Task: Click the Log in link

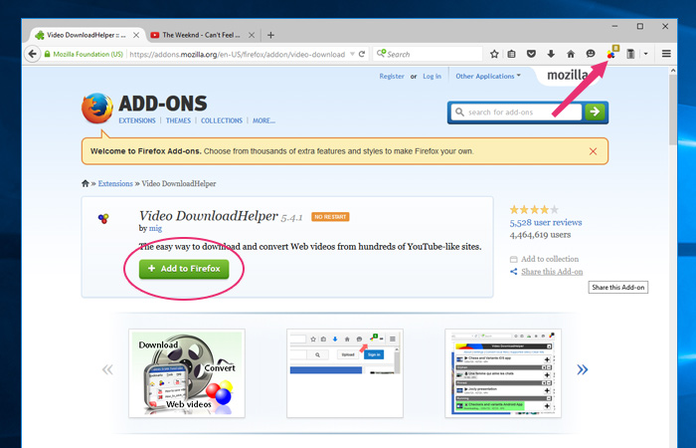Action: [x=432, y=76]
